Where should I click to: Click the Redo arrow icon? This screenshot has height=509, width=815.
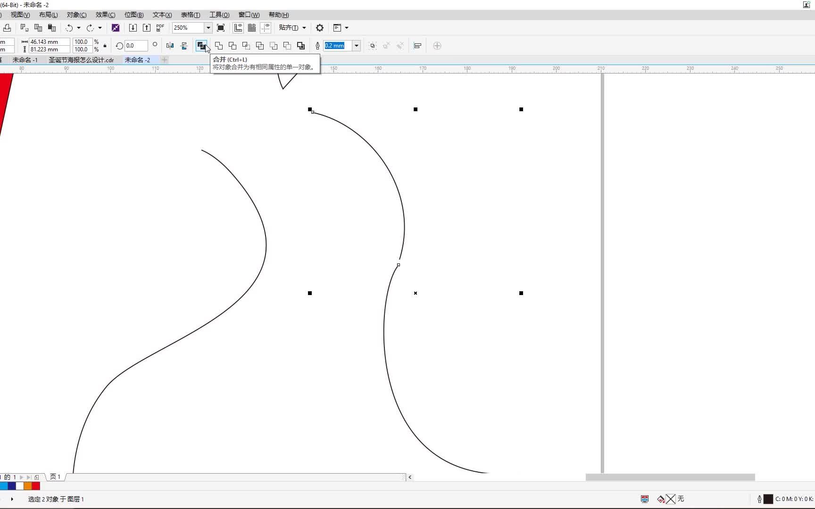point(90,28)
